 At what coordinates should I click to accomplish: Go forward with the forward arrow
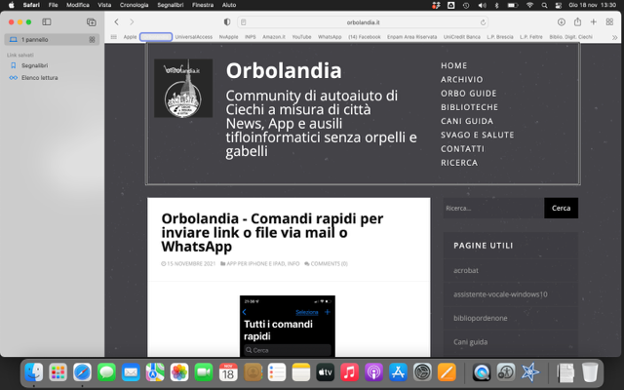coord(132,21)
